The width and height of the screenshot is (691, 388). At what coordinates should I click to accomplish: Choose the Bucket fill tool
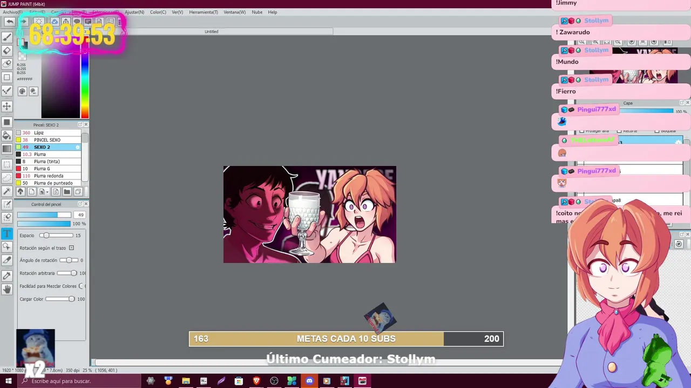7,135
